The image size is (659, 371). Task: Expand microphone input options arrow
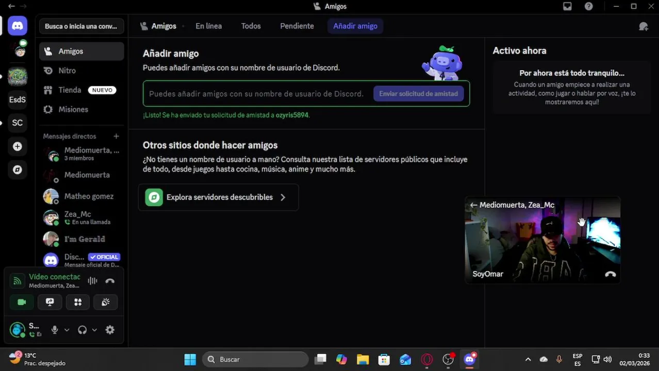(x=67, y=330)
